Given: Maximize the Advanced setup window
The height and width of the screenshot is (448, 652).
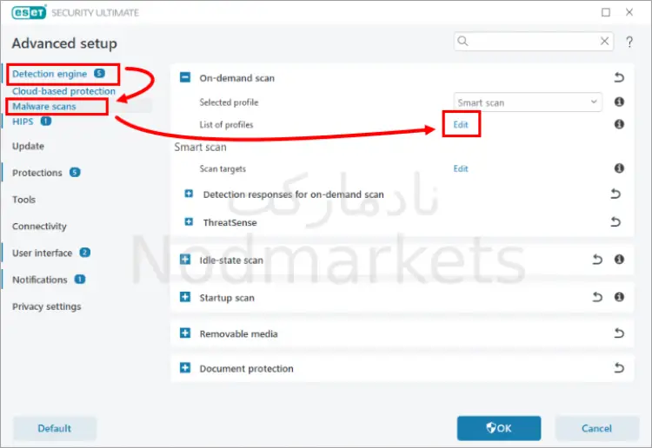Looking at the screenshot, I should [x=606, y=12].
